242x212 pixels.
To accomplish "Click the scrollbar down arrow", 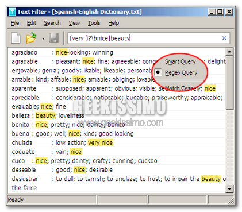I will 229,189.
